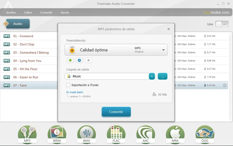Click the Music output folder field
This screenshot has height=146, width=233.
click(107, 76)
